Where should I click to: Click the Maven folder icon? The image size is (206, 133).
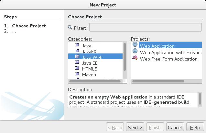tap(77, 74)
